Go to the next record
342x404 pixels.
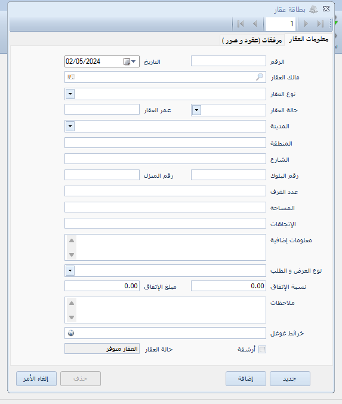click(306, 24)
